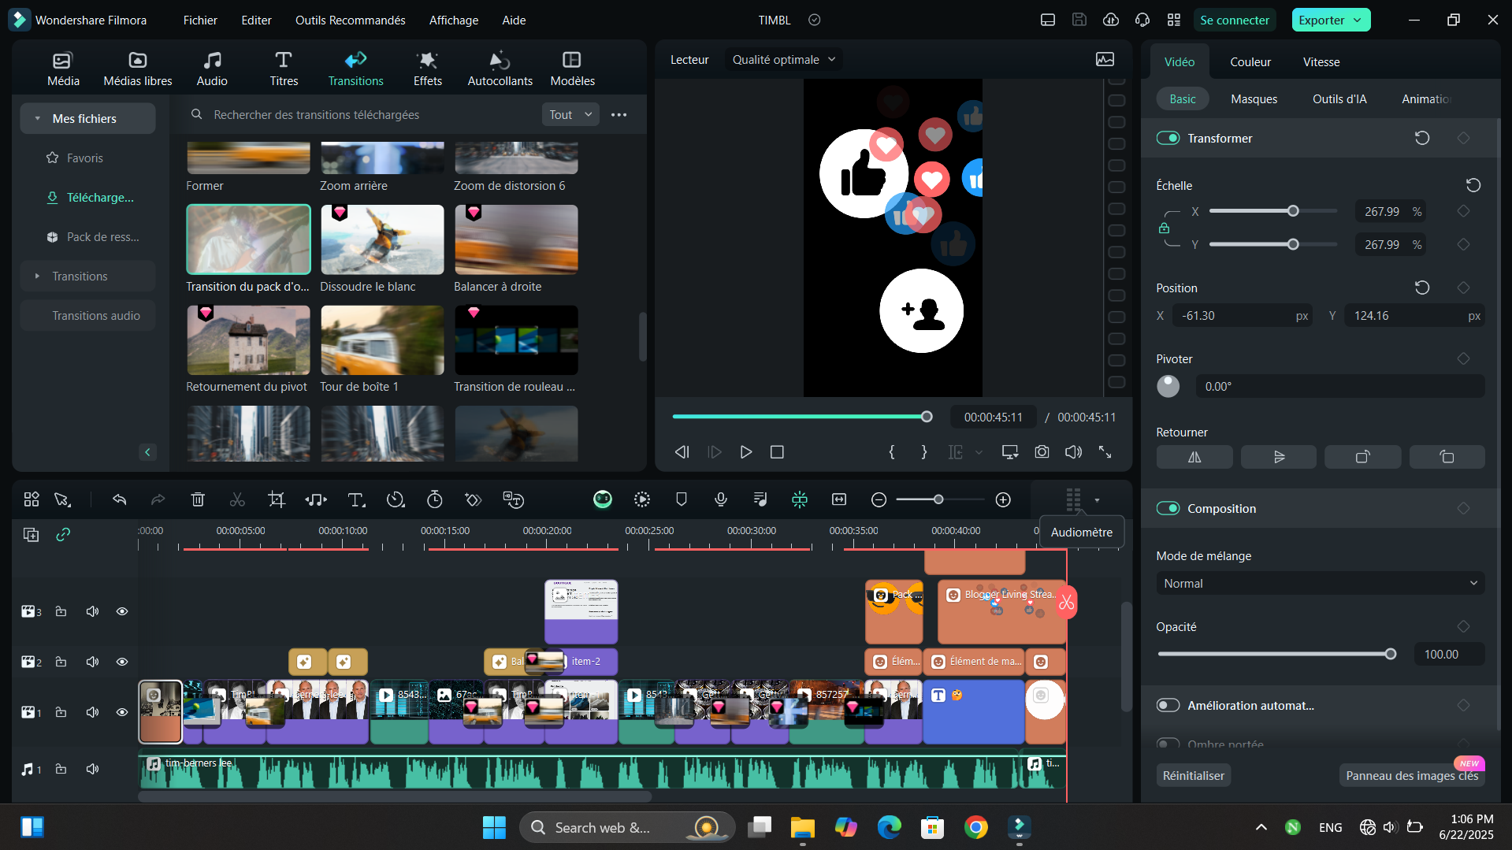
Task: Add text with the timeline text tool
Action: 356,499
